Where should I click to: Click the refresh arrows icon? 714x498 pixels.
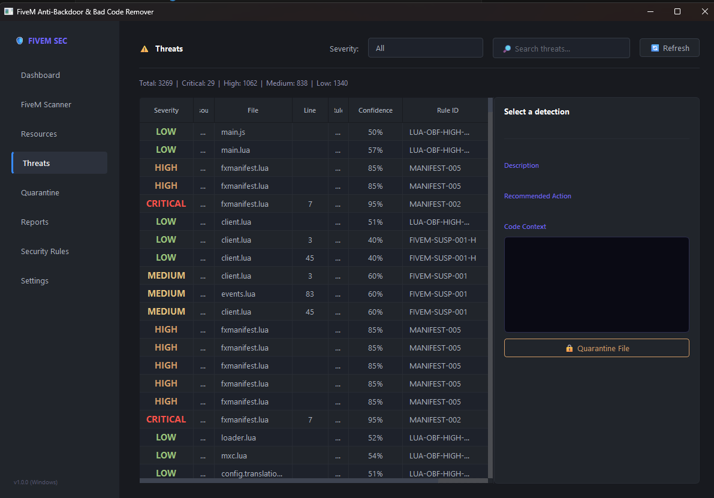655,48
